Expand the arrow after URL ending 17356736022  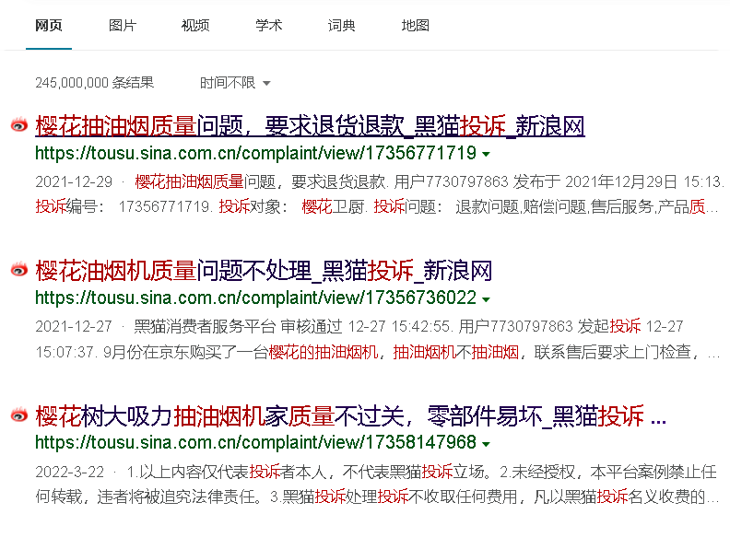coord(486,299)
